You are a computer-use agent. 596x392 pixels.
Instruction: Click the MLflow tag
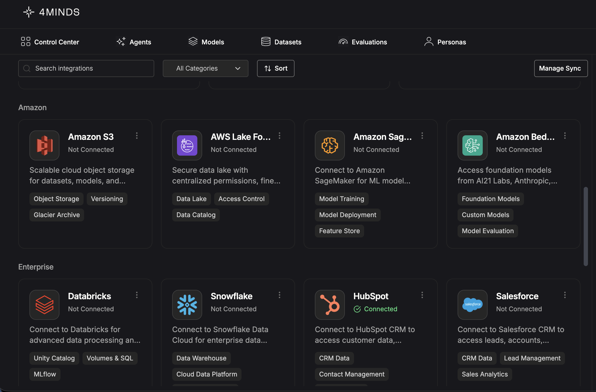click(45, 374)
